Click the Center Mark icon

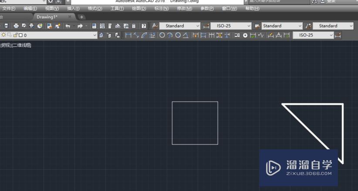(245, 35)
